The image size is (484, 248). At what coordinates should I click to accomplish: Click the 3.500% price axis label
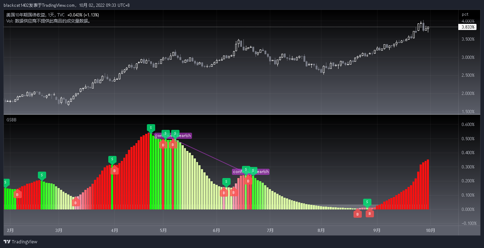click(468, 39)
